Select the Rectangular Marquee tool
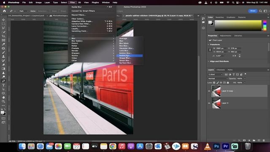Viewport: 270px width, 152px height. (3, 24)
